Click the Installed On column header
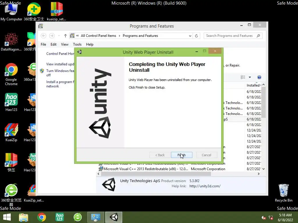Viewport: 298px width, 223px height. tap(253, 85)
